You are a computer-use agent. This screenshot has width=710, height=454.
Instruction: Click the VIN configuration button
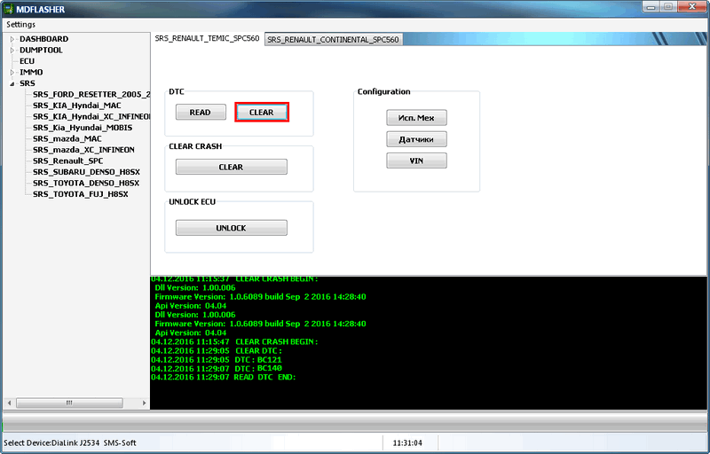[416, 160]
